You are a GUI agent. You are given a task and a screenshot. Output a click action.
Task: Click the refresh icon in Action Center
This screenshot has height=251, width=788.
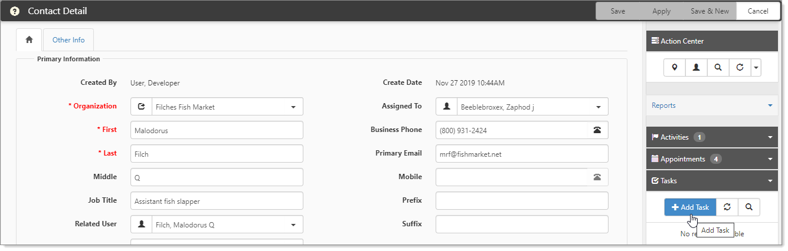tap(740, 68)
